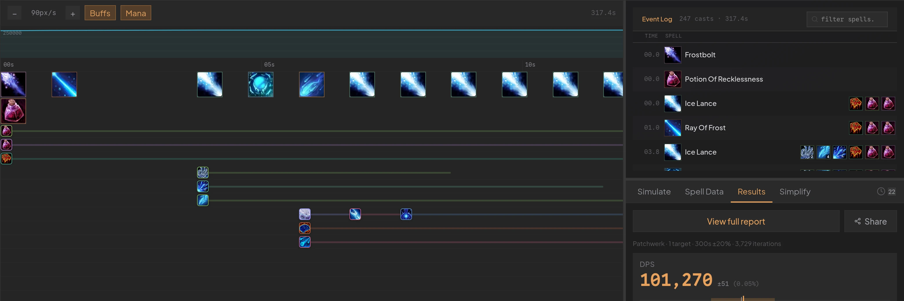Viewport: 904px width, 301px height.
Task: Click the 05s timeline marker
Action: coord(269,65)
